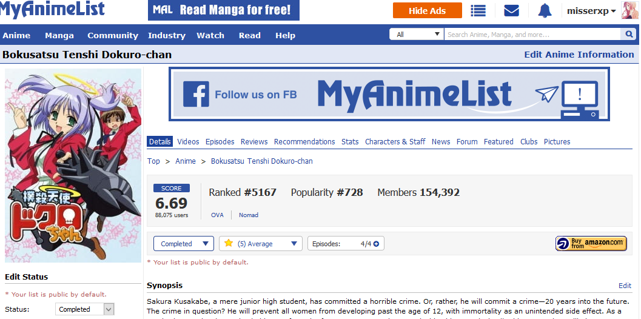Screen dimensions: 641x319
Task: Open the Community menu in navbar
Action: 113,36
